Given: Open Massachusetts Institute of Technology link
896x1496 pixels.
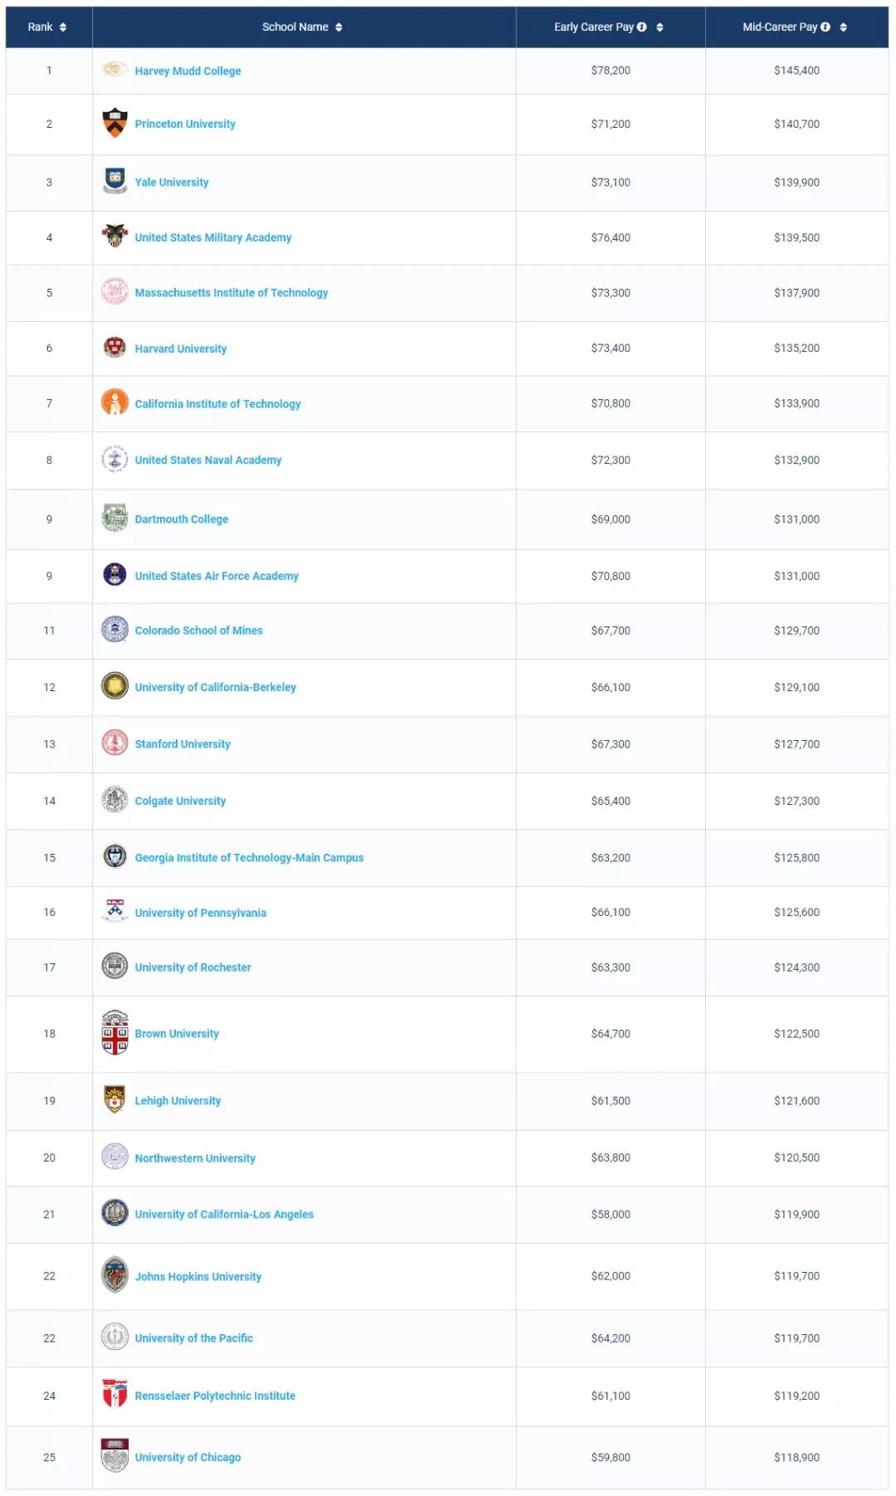Looking at the screenshot, I should click(231, 293).
